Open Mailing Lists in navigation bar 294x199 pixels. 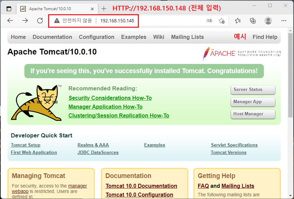187,37
